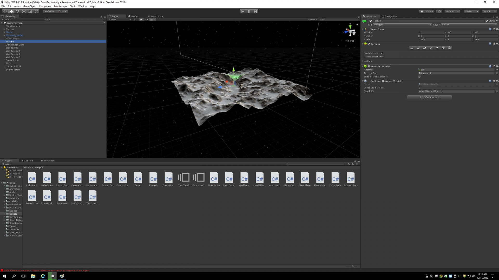Open the Shaded draw mode dropdown
The width and height of the screenshot is (499, 280).
pos(120,19)
